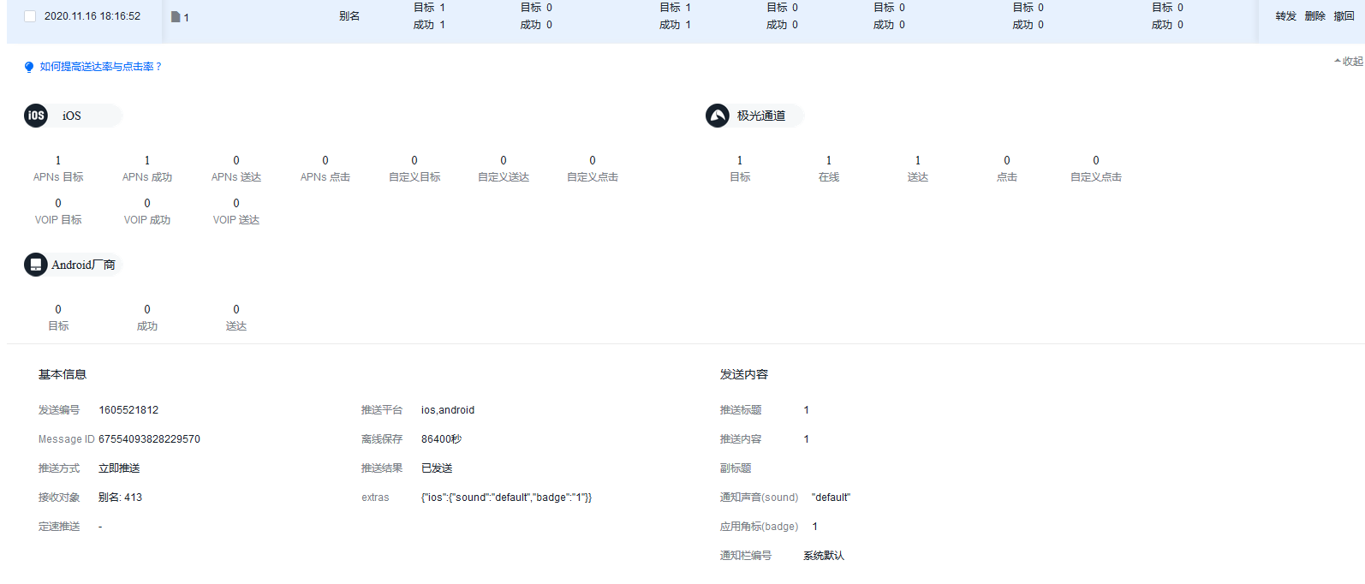This screenshot has height=584, width=1365.
Task: Click the Android厂商 device icon
Action: 36,265
